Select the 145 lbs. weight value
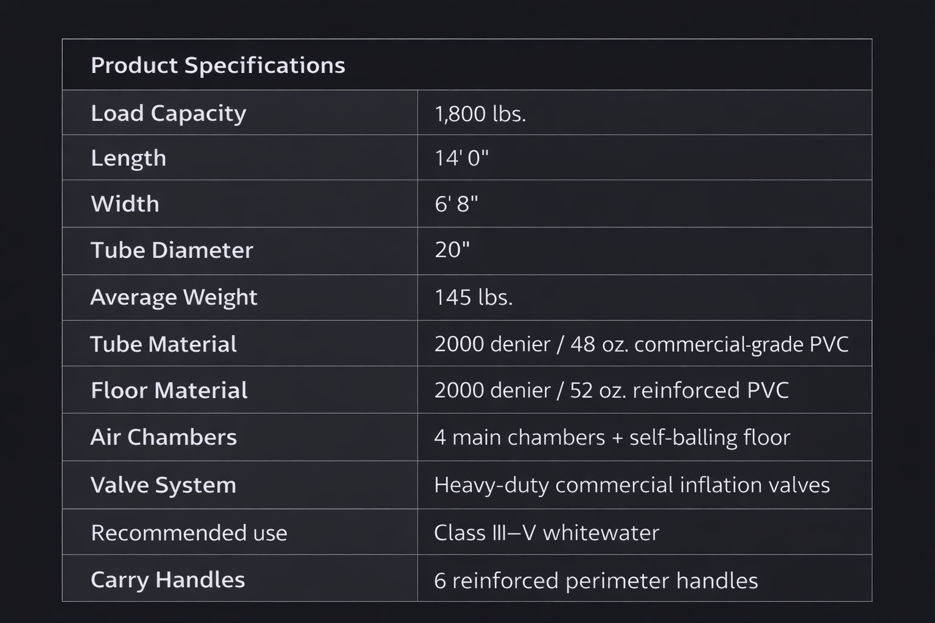Viewport: 935px width, 623px height. (x=473, y=298)
